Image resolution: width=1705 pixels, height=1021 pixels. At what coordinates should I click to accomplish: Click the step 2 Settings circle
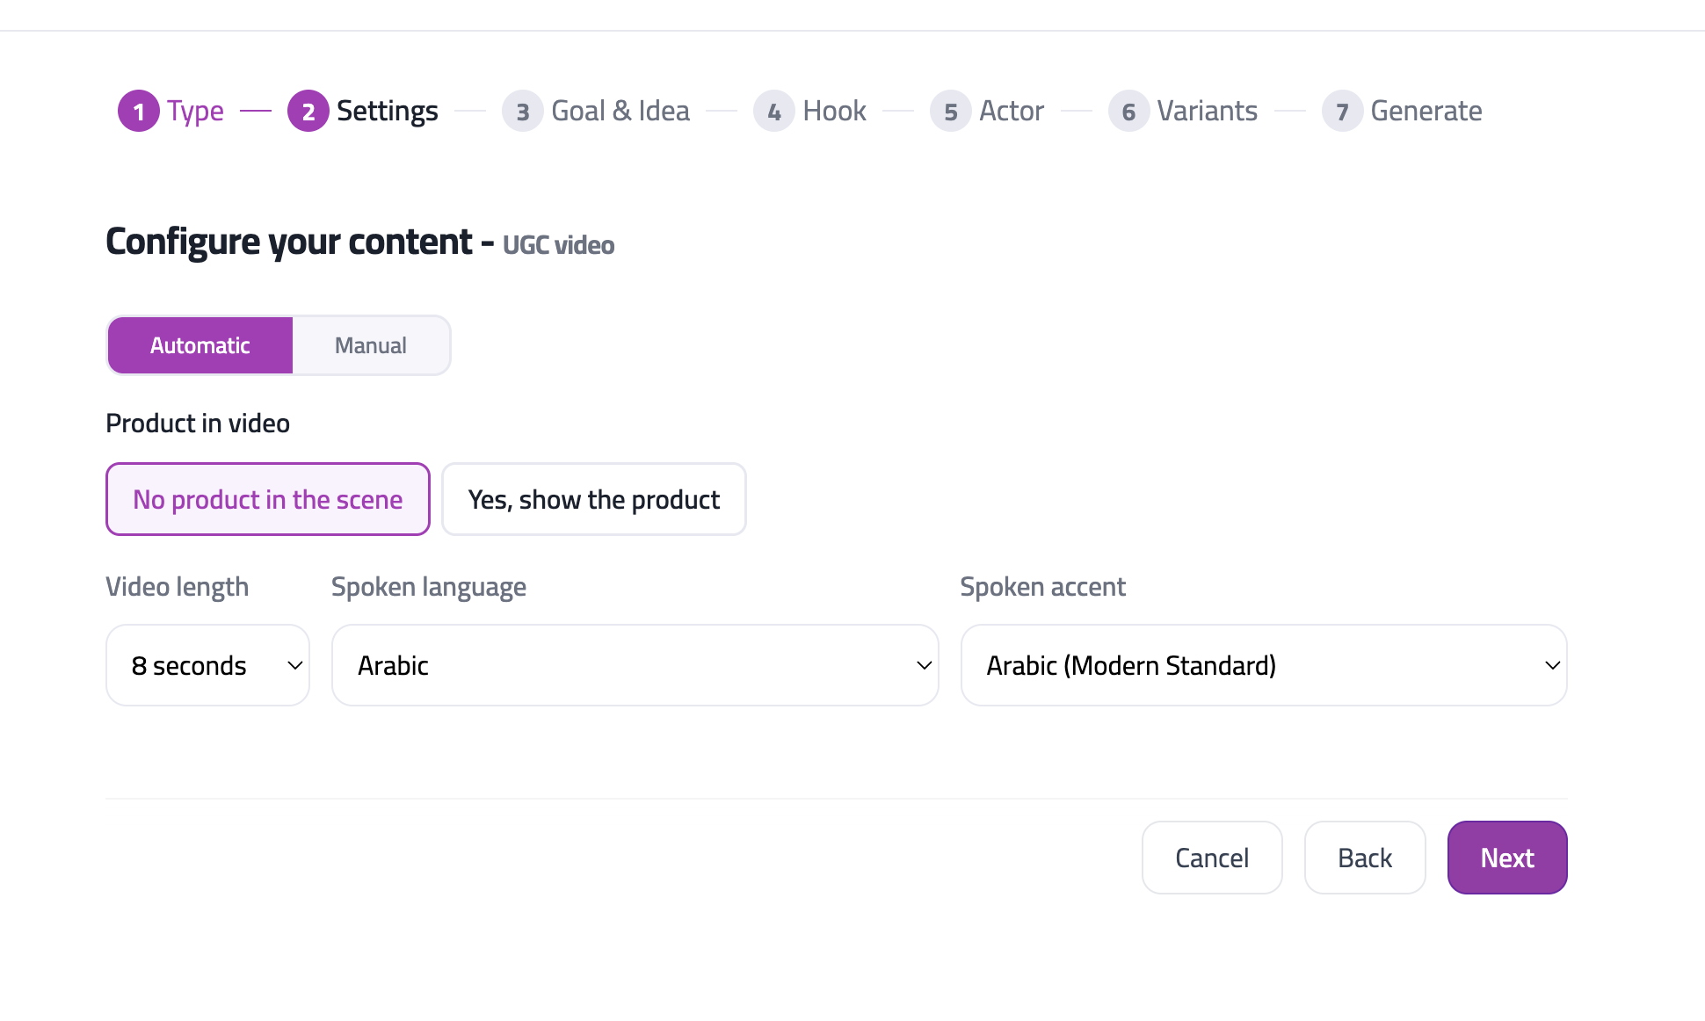(308, 111)
